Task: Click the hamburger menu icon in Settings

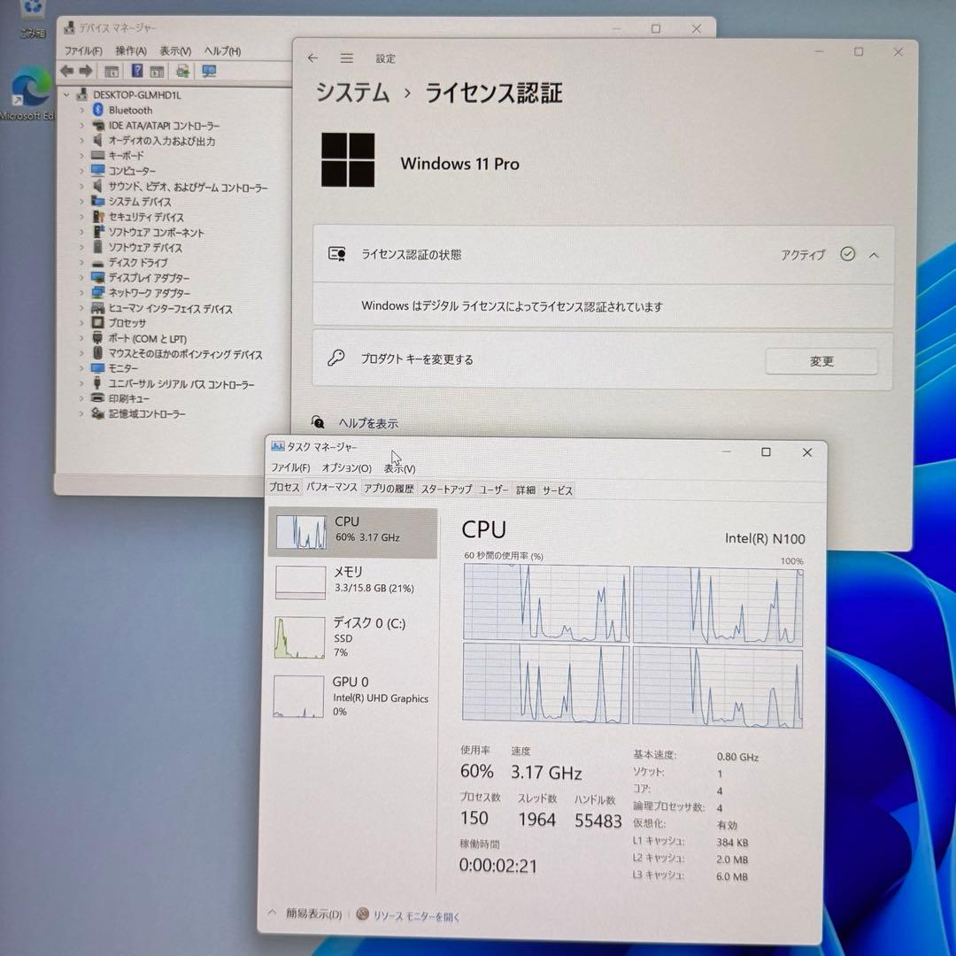Action: click(x=347, y=58)
